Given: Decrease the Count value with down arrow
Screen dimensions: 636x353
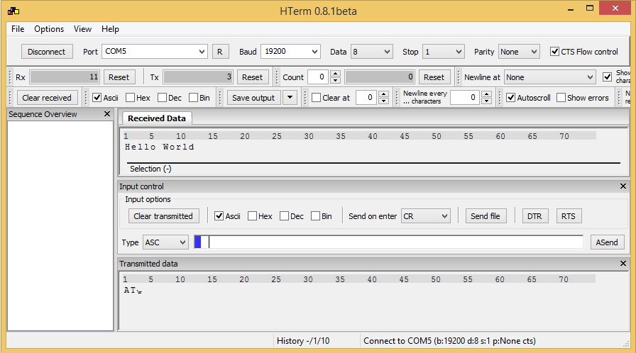Looking at the screenshot, I should pyautogui.click(x=335, y=80).
